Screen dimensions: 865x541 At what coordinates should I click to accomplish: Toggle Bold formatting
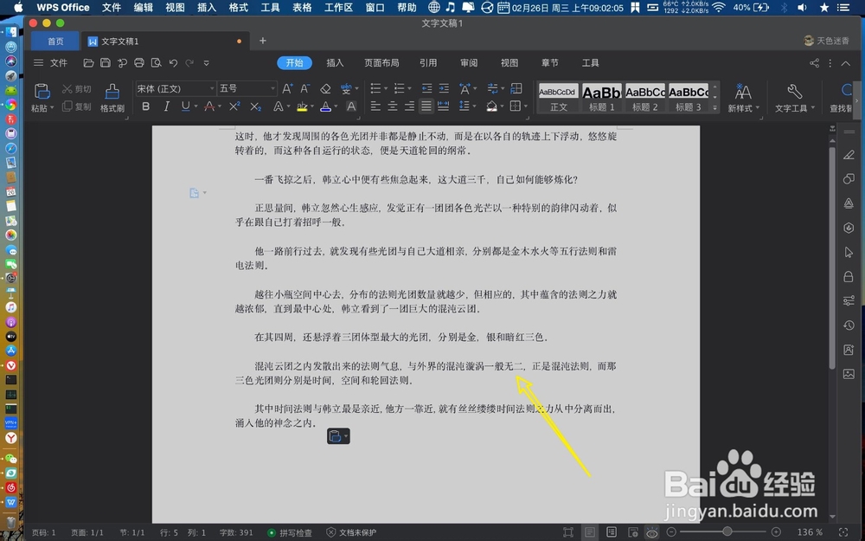point(146,106)
